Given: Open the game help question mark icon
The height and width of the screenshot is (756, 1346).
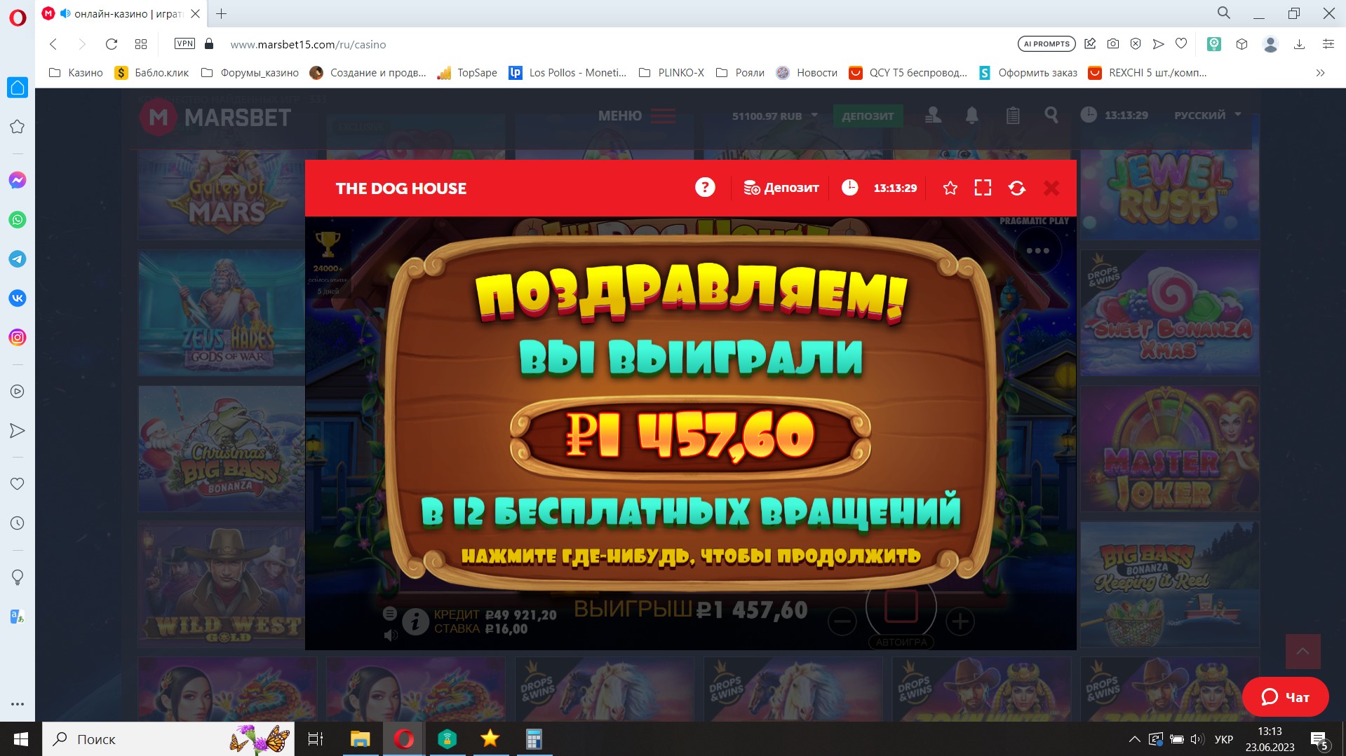Looking at the screenshot, I should pos(705,188).
